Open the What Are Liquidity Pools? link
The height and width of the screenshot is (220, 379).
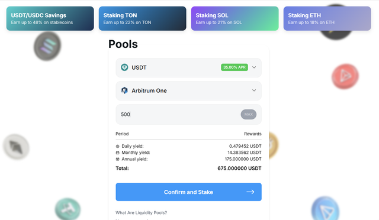coord(141,213)
